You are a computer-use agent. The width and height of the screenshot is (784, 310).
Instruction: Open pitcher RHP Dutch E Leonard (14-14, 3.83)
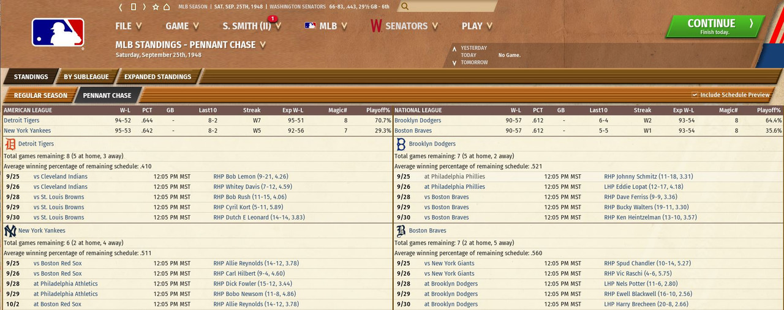(x=259, y=217)
